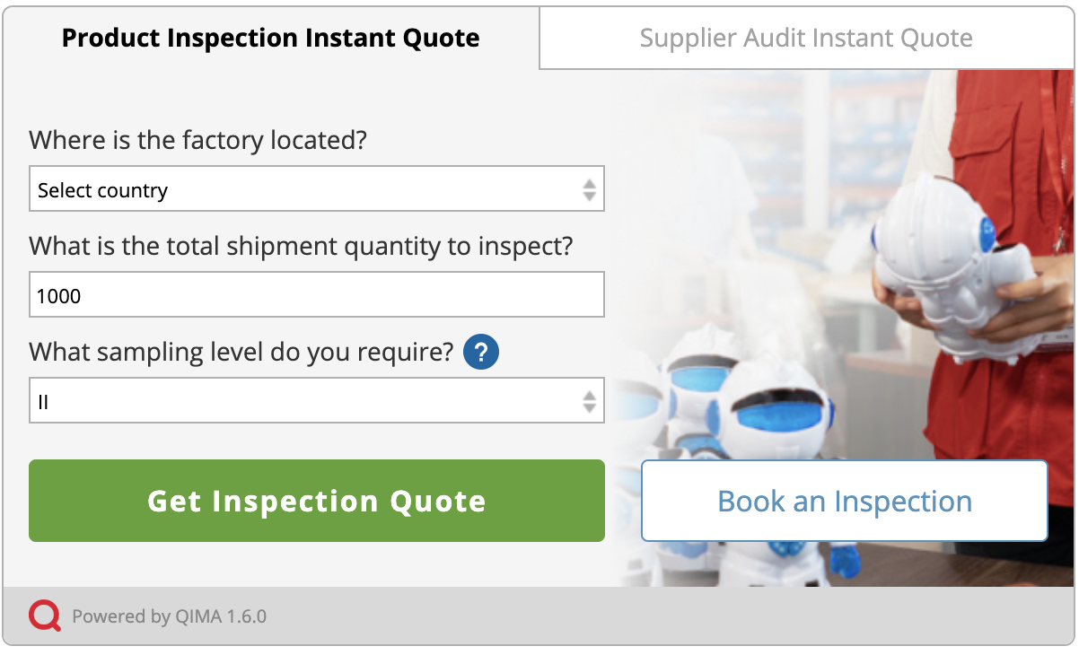Click the "What sampling level do you require?" label
The image size is (1079, 655).
(x=241, y=352)
